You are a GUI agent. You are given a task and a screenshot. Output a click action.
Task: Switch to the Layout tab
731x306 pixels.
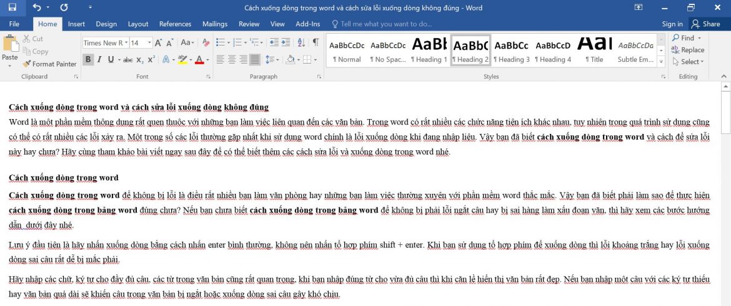coord(138,24)
